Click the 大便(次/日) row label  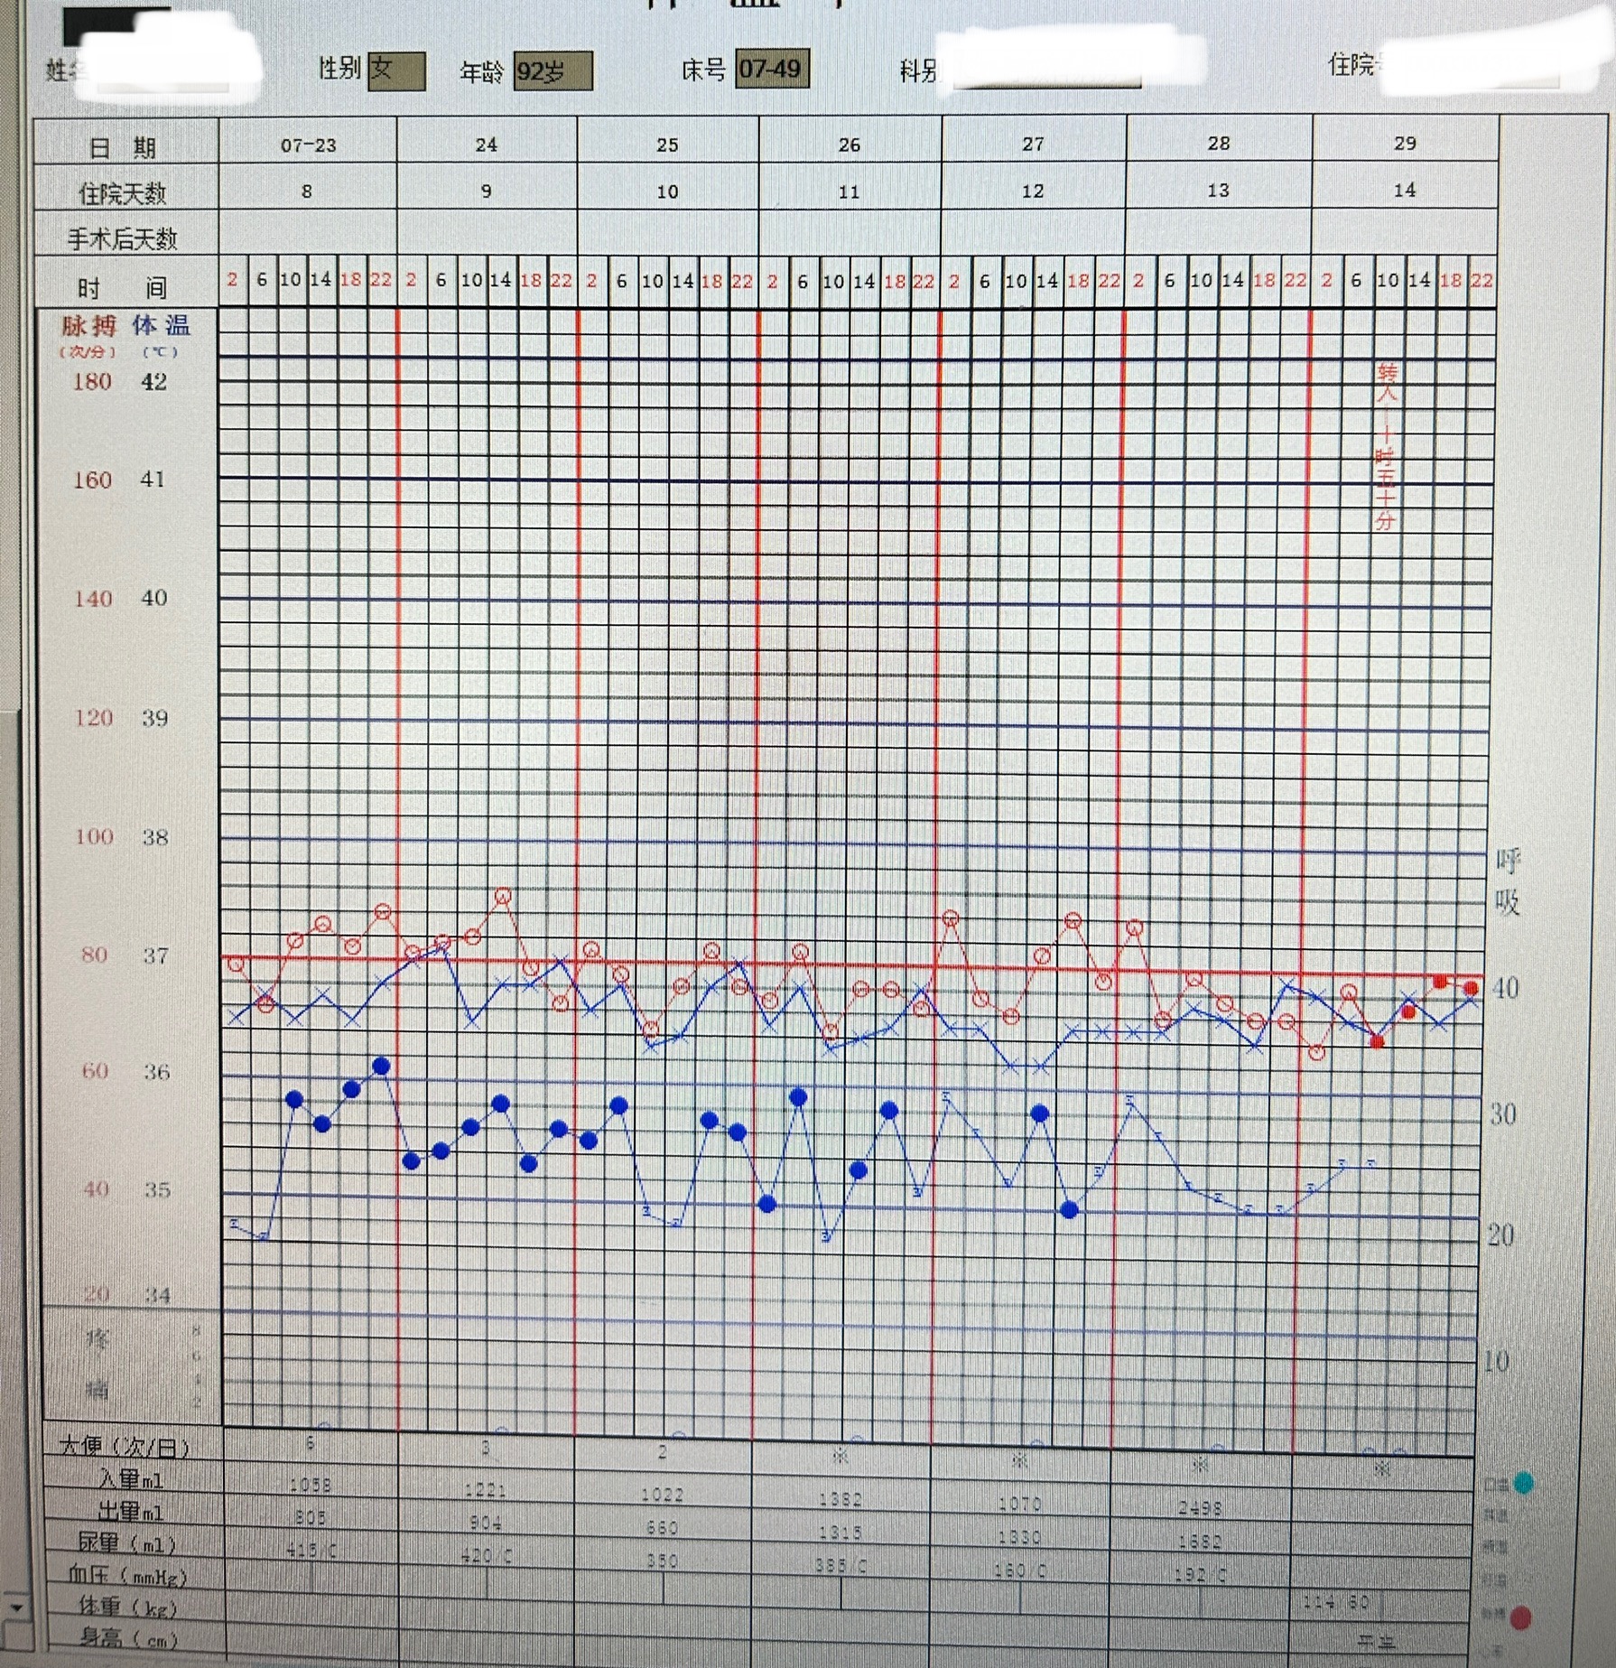[125, 1447]
